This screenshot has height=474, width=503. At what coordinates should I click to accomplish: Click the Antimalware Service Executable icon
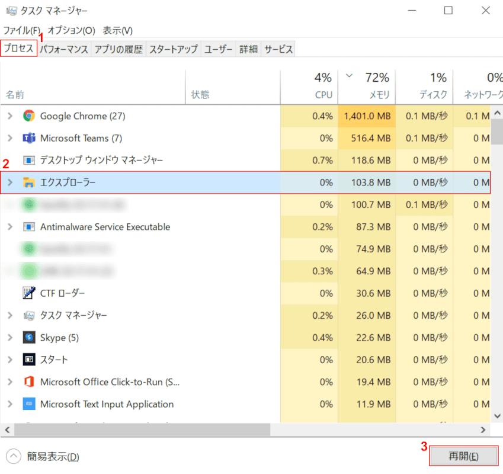[29, 227]
